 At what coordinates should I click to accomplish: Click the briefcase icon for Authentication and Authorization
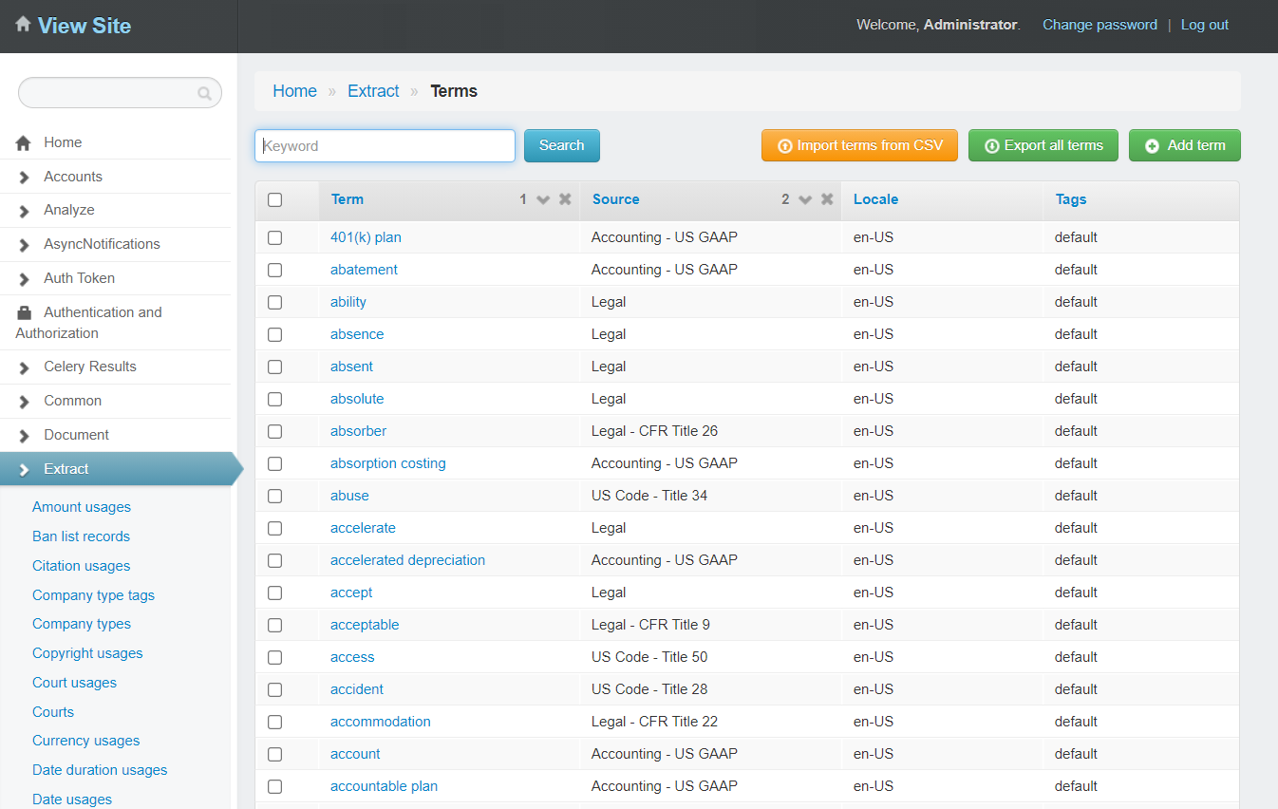click(24, 312)
